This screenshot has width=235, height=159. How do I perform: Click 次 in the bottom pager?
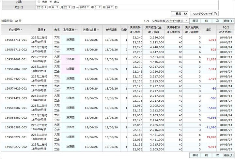[x=217, y=155]
